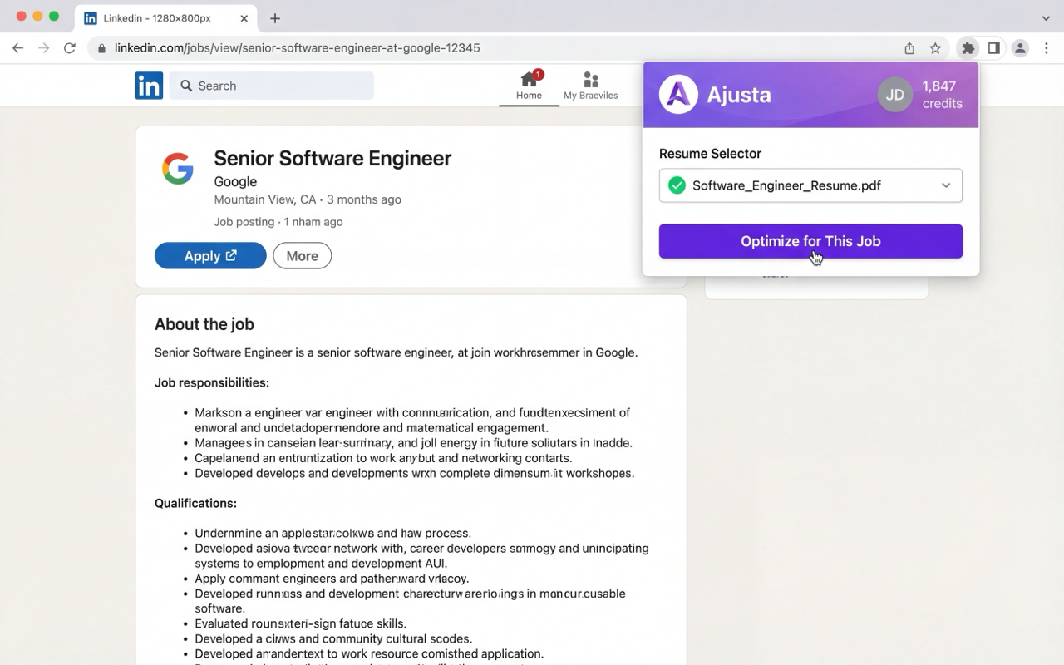Open the browser extensions puzzle icon
This screenshot has width=1064, height=665.
point(968,48)
